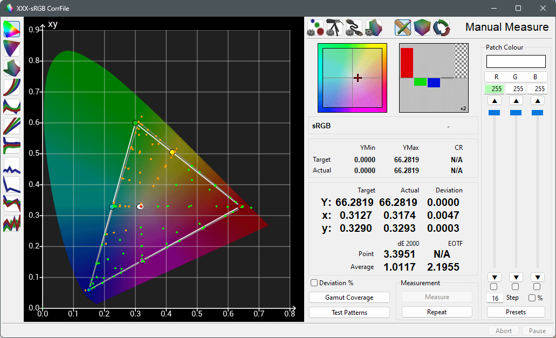Image resolution: width=556 pixels, height=338 pixels.
Task: Click the Gamut Coverage button
Action: (x=349, y=297)
